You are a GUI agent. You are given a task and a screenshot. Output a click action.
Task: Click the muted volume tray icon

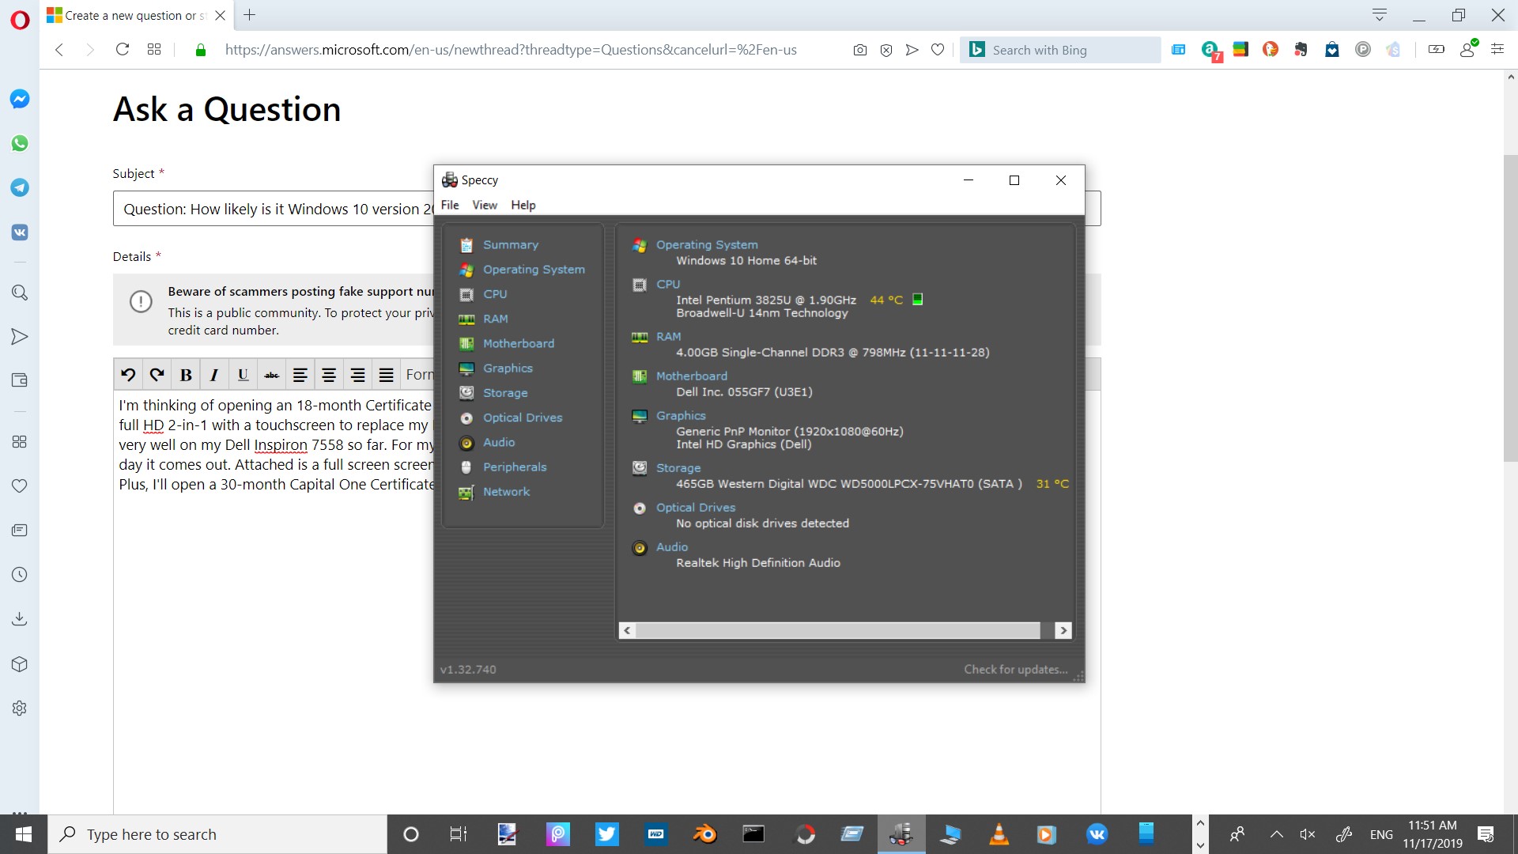(1308, 834)
